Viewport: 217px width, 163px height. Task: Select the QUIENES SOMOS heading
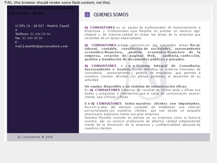[111, 15]
